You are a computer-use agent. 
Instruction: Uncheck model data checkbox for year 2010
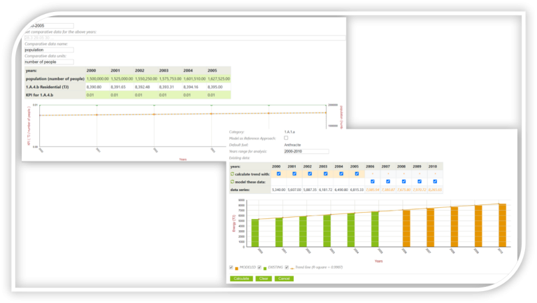434,181
